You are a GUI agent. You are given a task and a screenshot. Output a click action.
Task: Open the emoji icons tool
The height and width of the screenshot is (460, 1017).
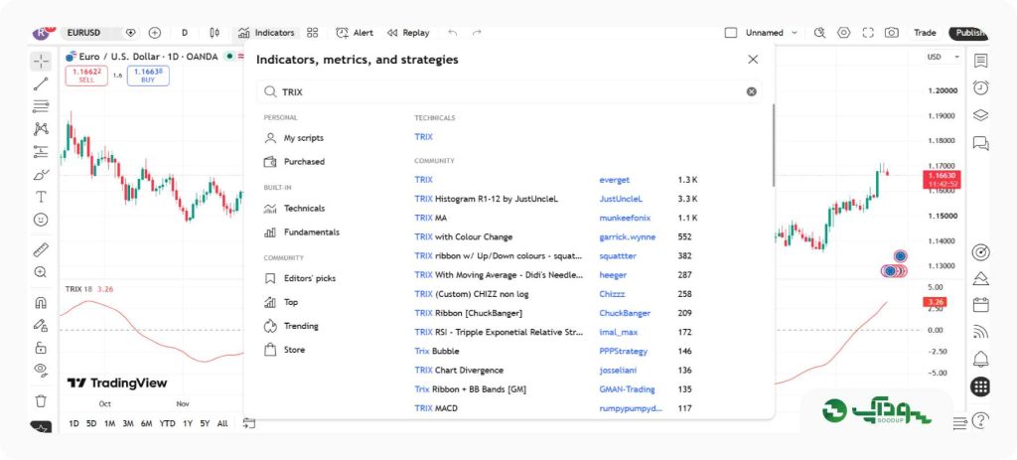(x=41, y=220)
